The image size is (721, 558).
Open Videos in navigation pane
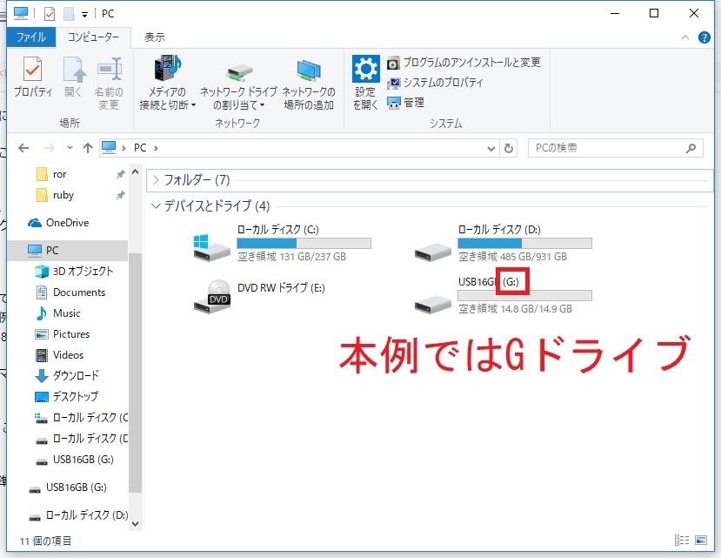(60, 355)
